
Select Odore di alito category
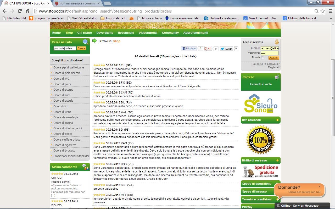[62, 95]
